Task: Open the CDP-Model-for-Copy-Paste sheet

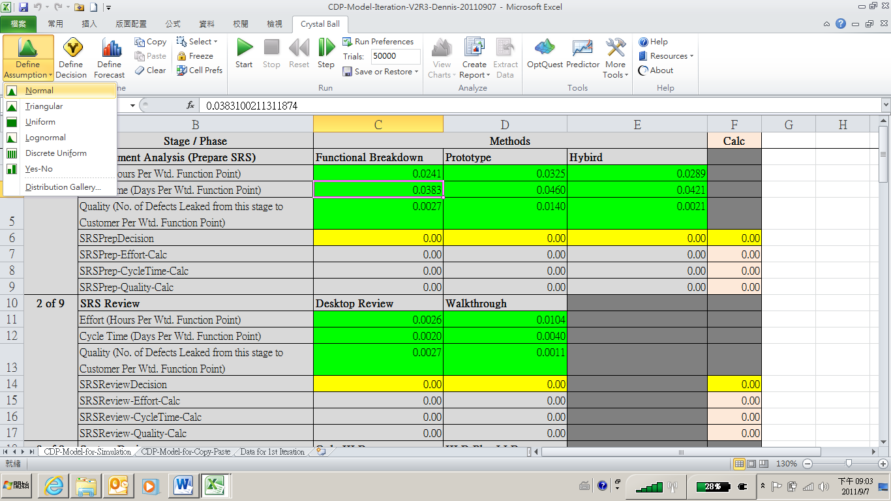Action: click(x=186, y=451)
